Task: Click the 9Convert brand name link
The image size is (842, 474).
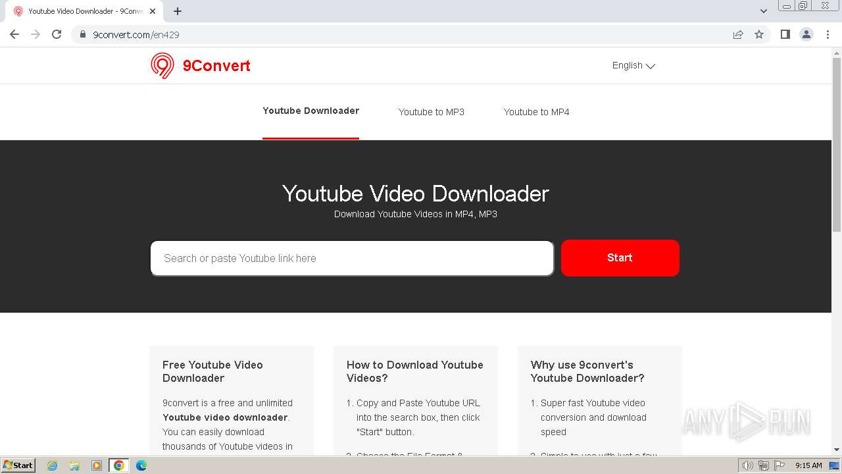Action: tap(216, 66)
